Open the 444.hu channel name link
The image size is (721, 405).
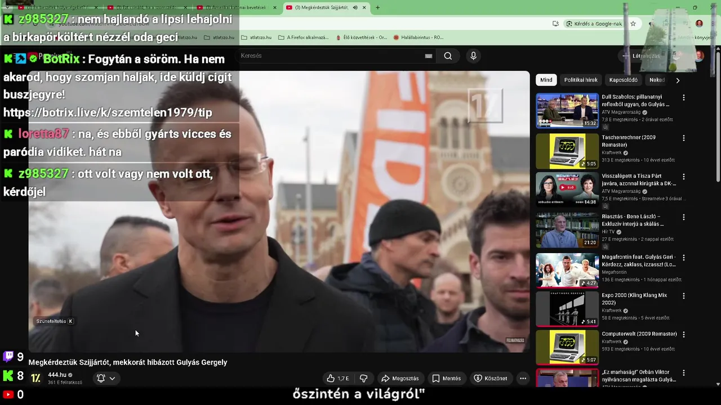point(57,375)
